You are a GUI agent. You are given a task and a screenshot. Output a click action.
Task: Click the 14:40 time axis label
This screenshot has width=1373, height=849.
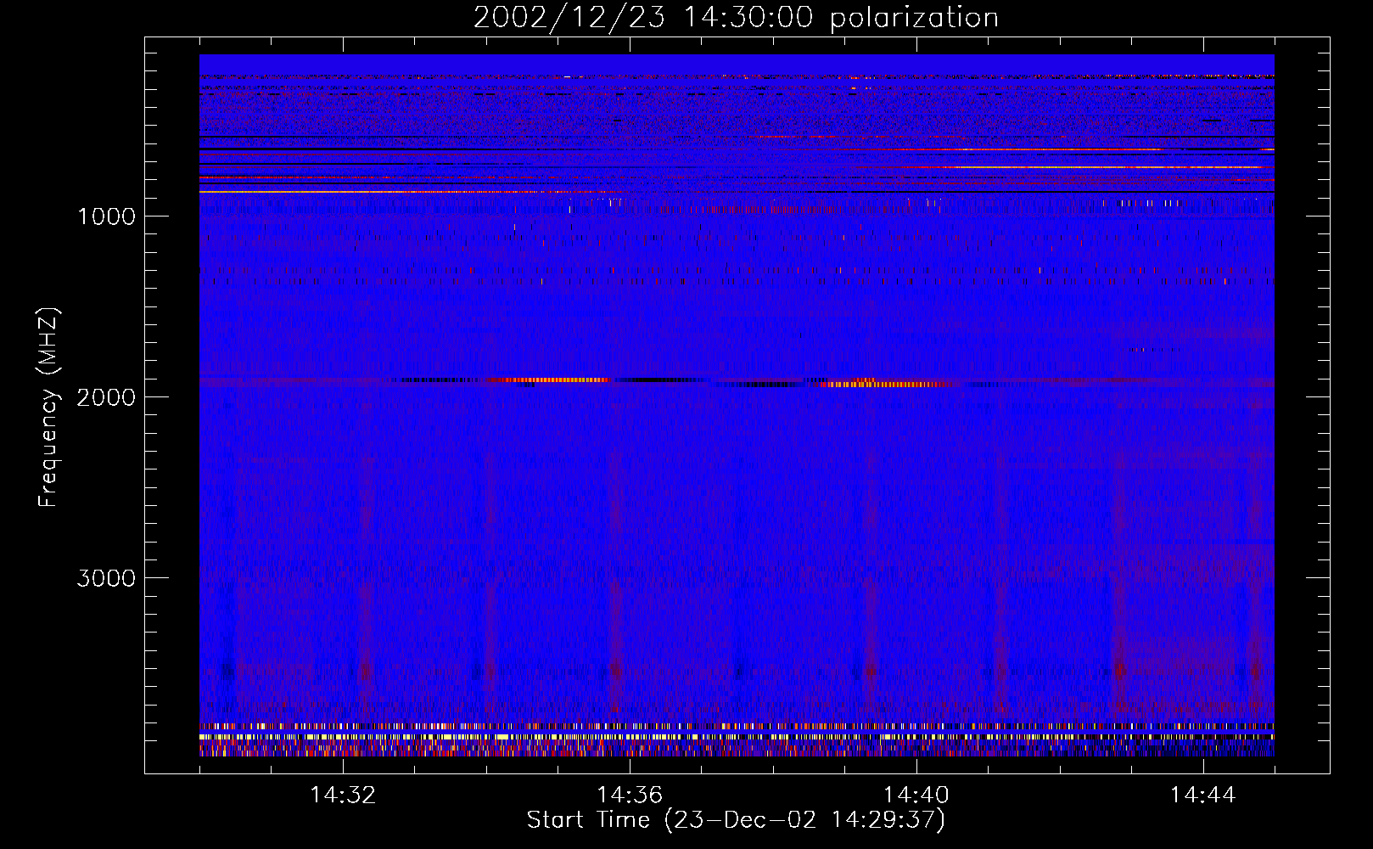pos(916,796)
